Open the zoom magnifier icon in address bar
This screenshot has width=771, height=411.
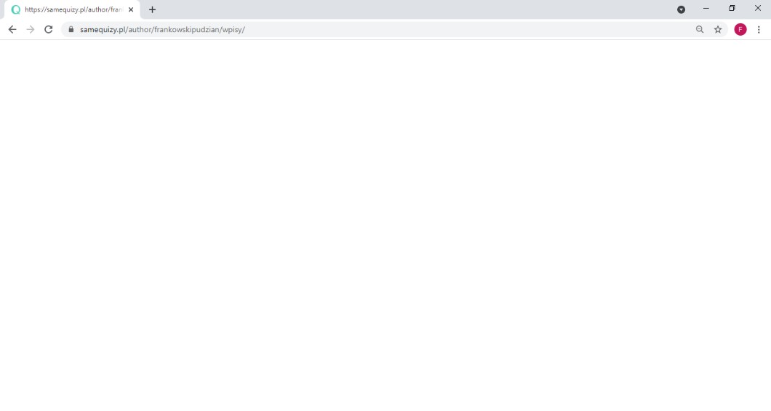click(x=700, y=29)
